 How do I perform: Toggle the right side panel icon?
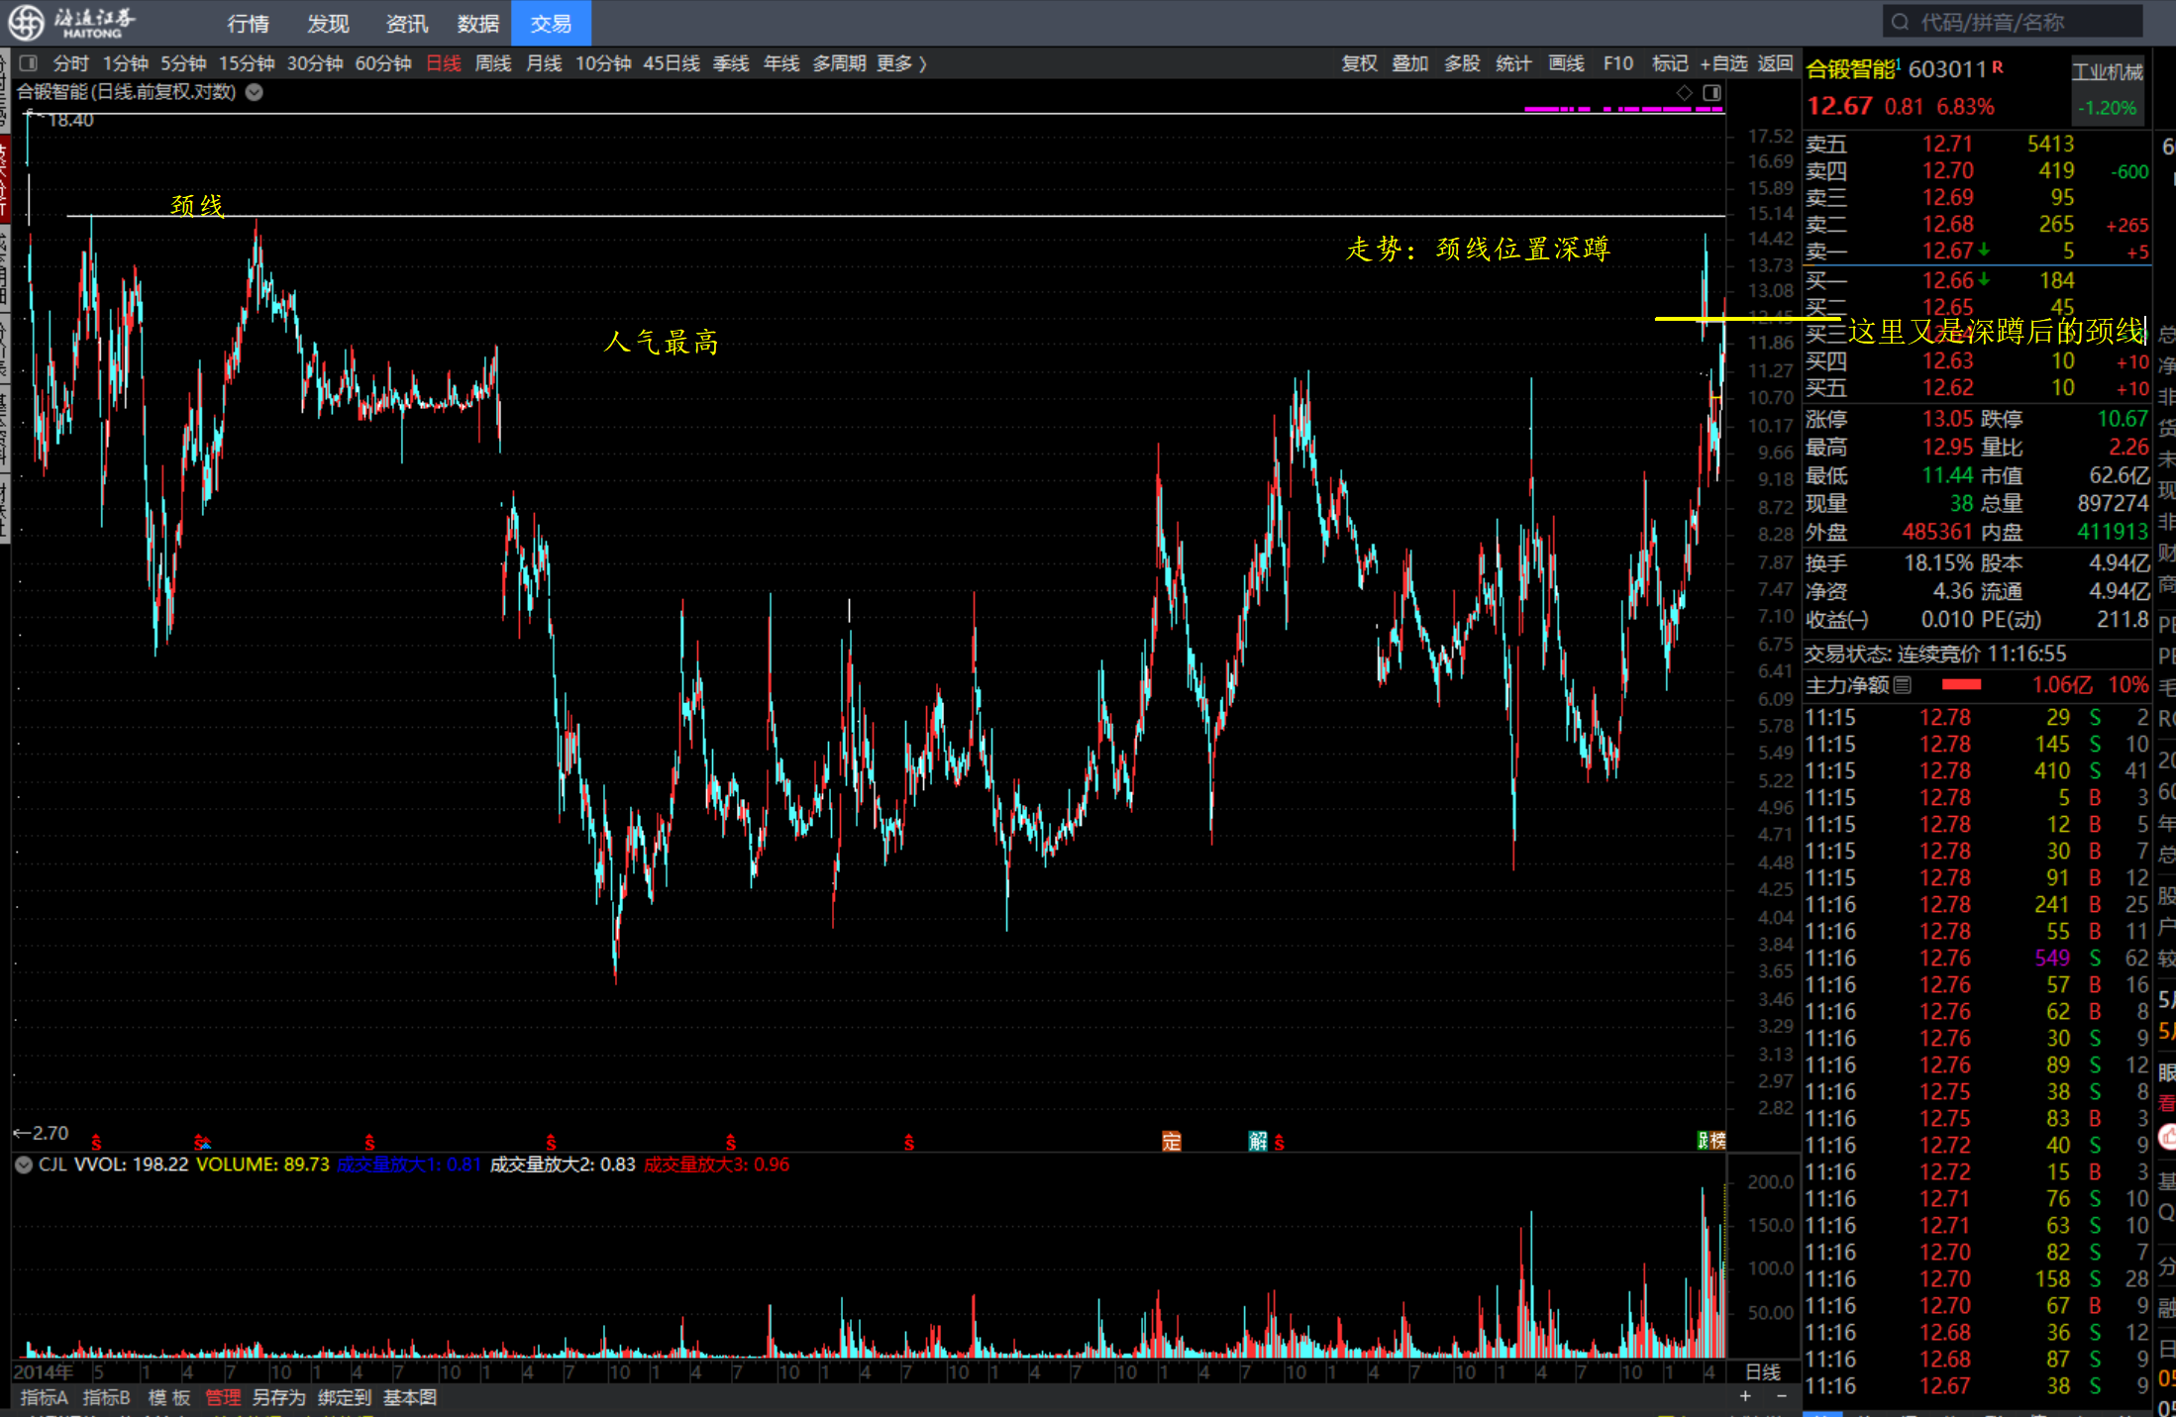[1711, 92]
